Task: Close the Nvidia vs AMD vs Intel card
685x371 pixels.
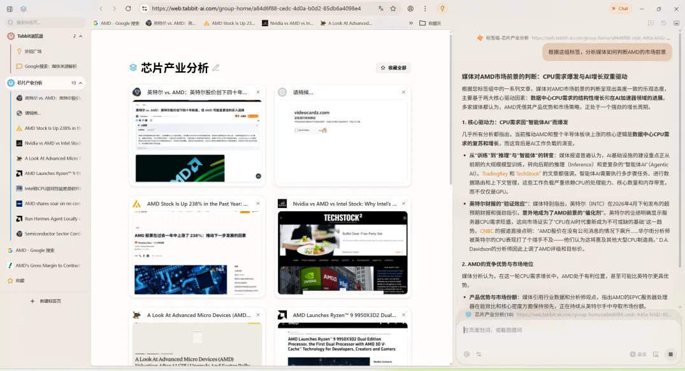Action: coord(403,204)
